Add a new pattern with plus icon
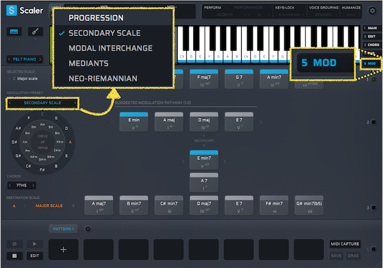383x268 pixels. [88, 229]
